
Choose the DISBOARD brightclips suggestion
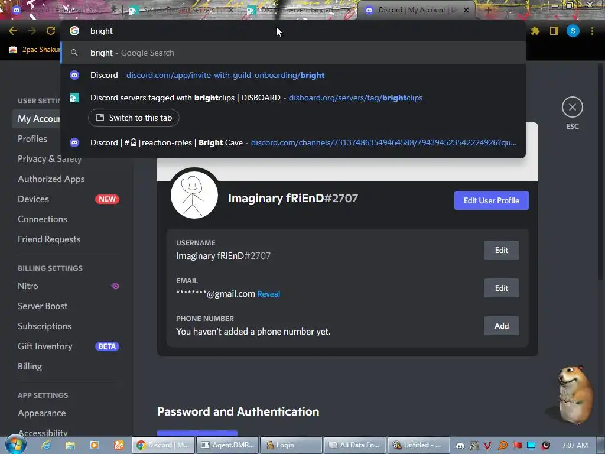293,98
